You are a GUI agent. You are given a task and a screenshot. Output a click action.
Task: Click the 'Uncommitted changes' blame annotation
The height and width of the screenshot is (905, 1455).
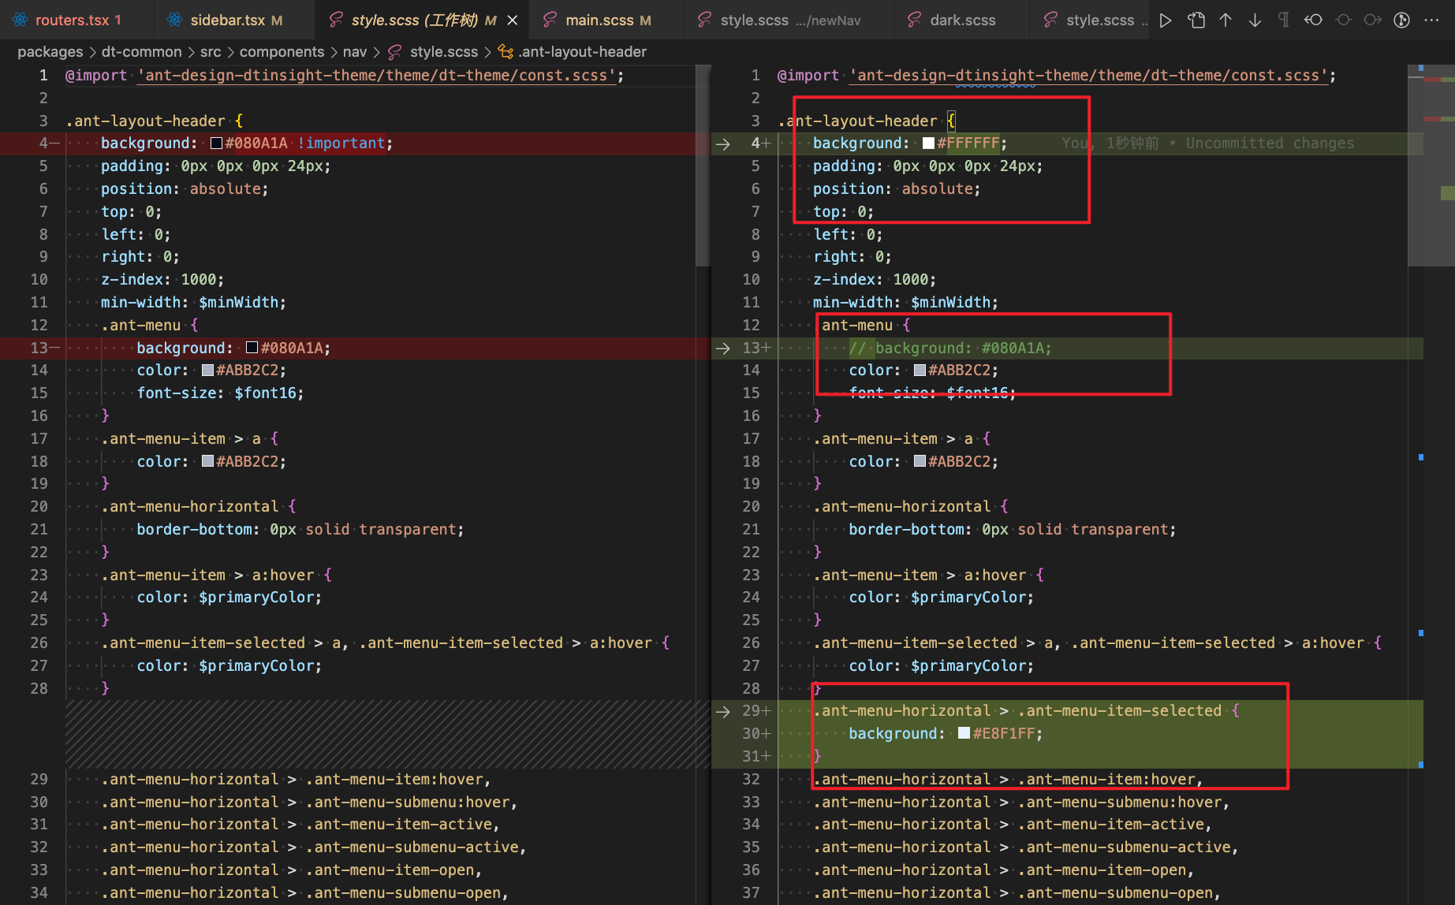point(1269,143)
